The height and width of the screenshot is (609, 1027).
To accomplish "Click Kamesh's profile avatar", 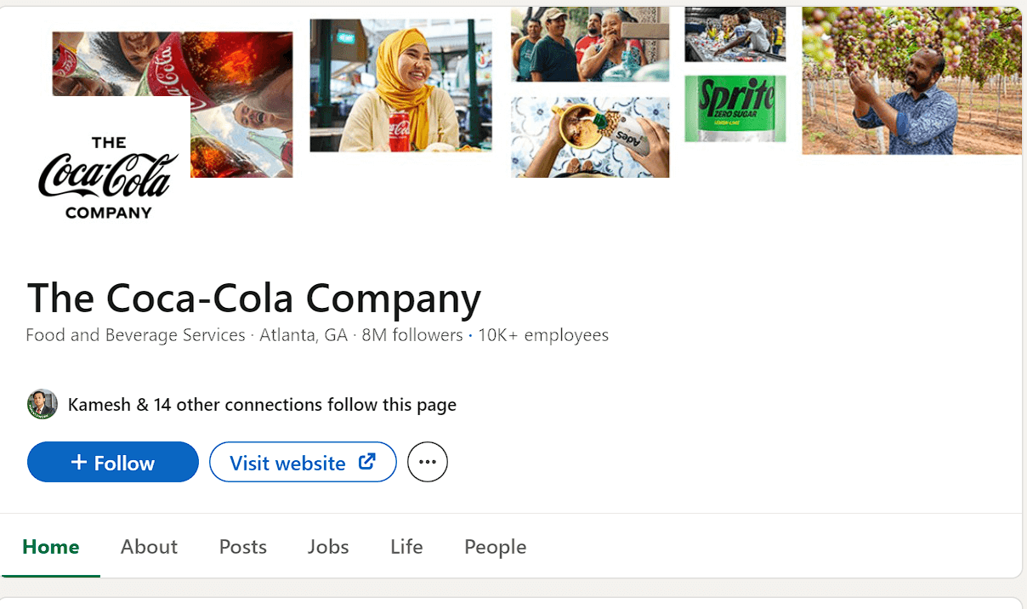I will click(x=43, y=404).
